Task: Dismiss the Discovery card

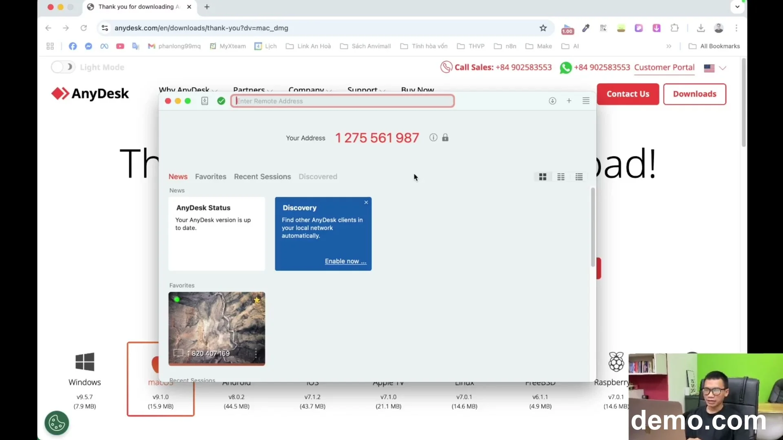Action: tap(366, 202)
